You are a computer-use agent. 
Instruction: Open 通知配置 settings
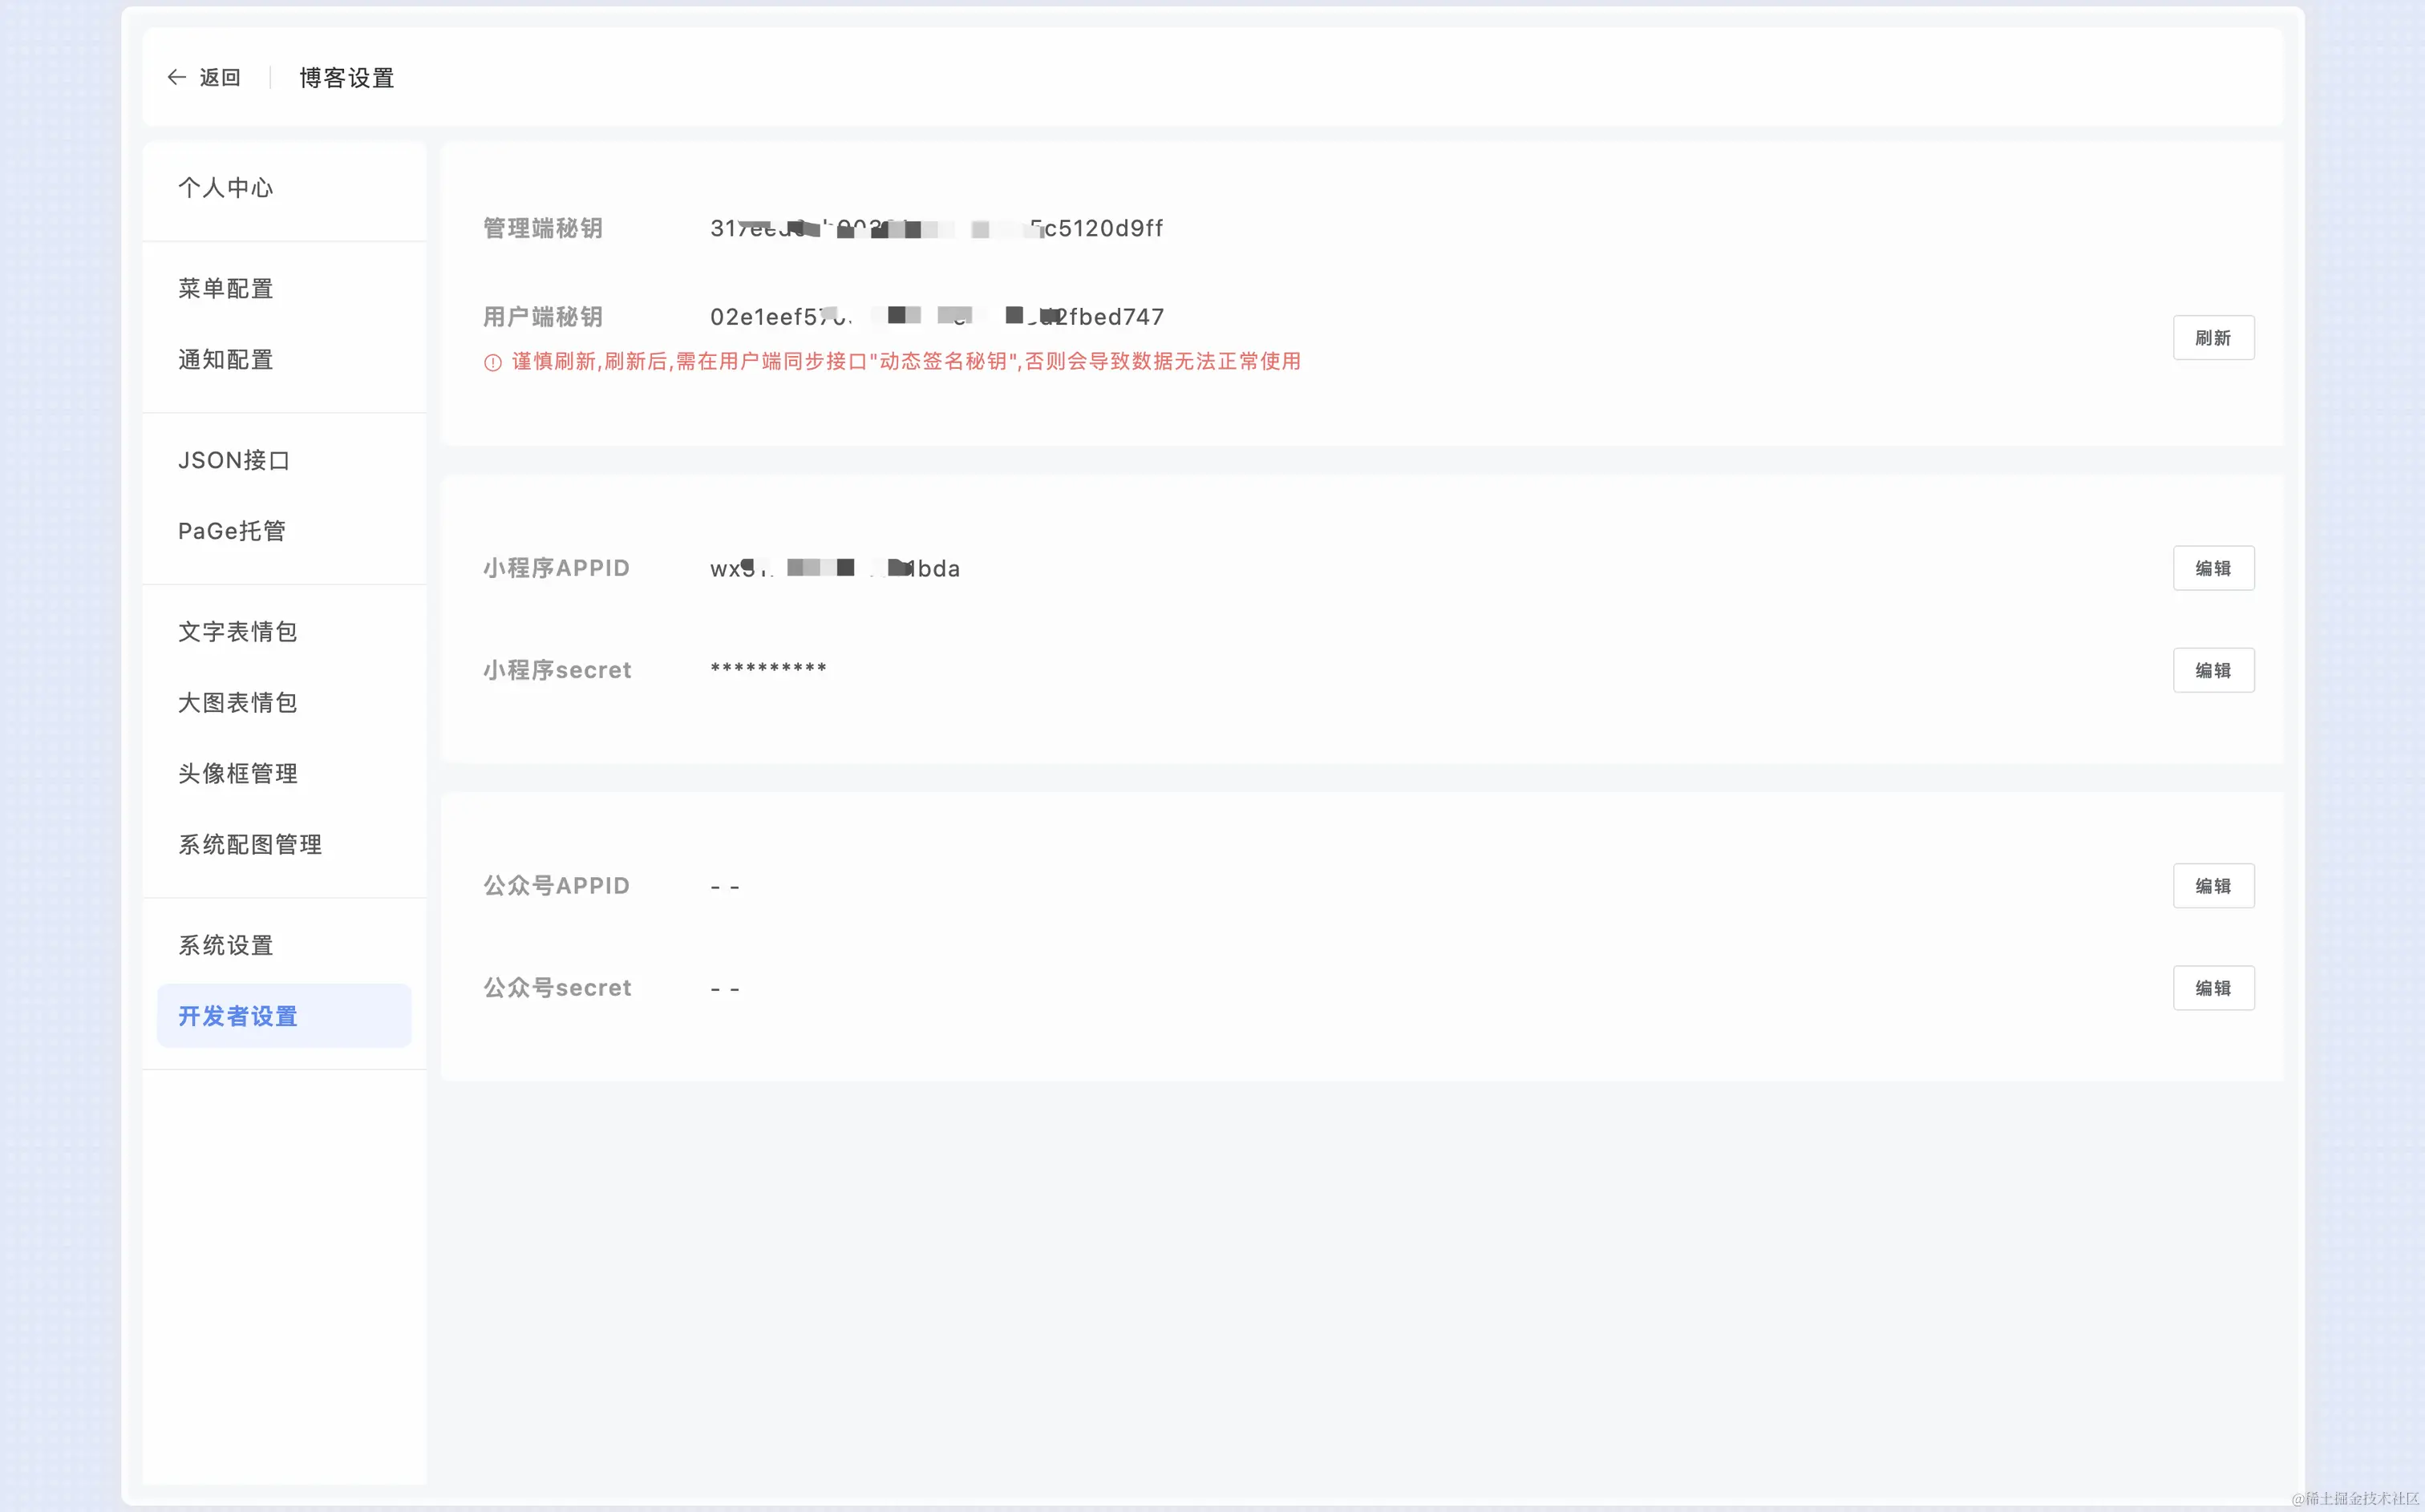[226, 360]
